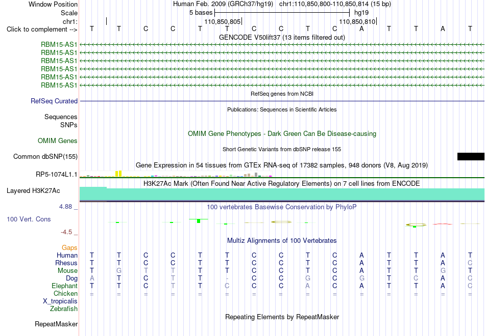
Task: Click the 'Layered H3K27Ac' track label
Action: pyautogui.click(x=33, y=191)
